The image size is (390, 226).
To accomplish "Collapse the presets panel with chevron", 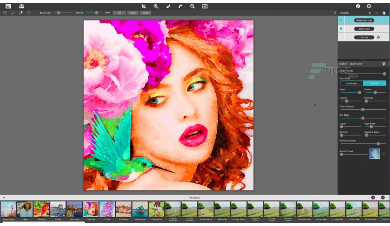I will [4, 198].
